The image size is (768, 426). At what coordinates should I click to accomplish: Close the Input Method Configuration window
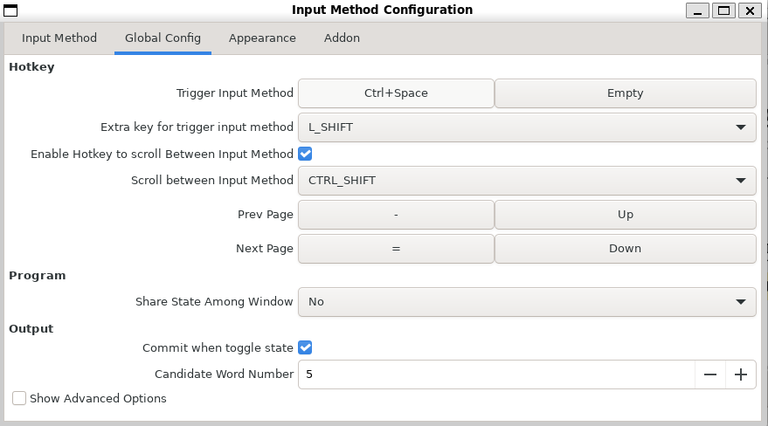pyautogui.click(x=750, y=10)
